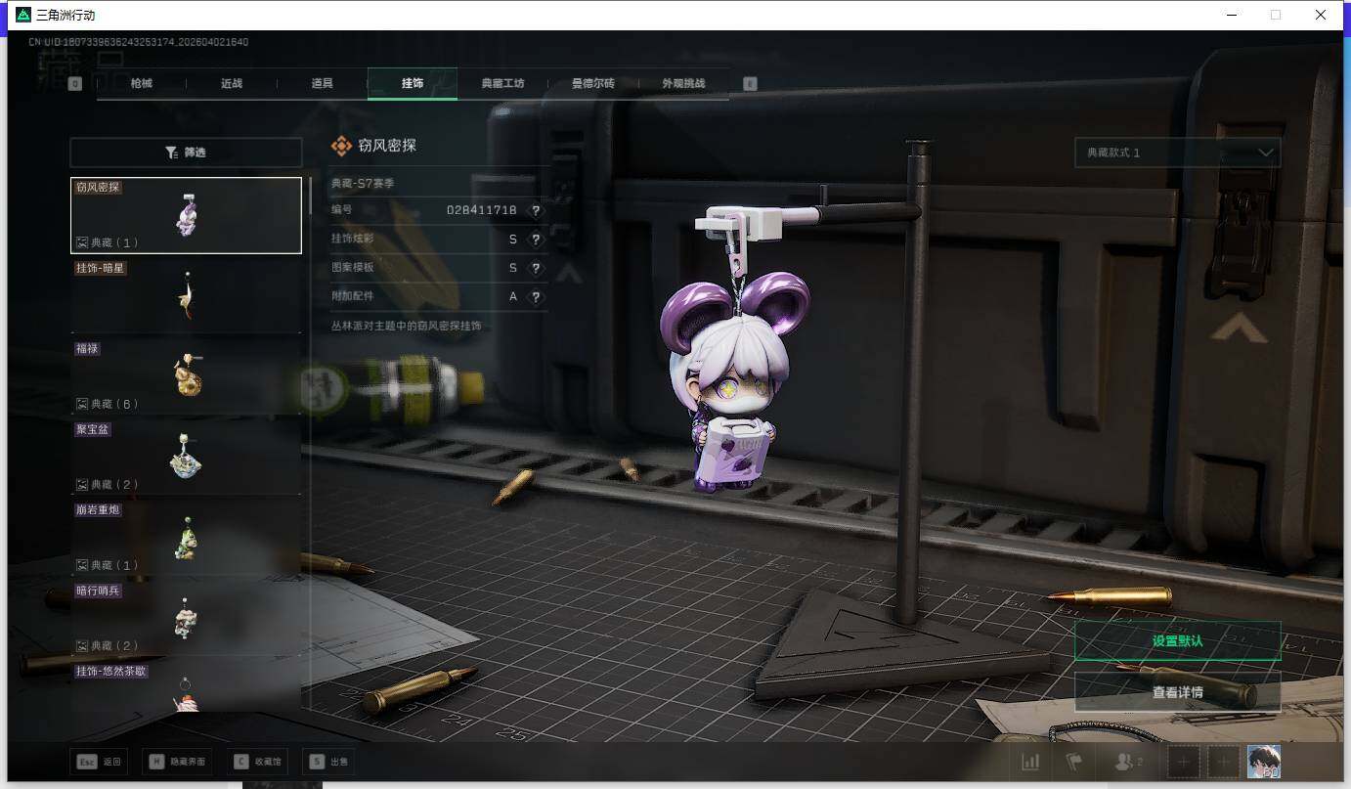This screenshot has height=789, width=1351.
Task: Toggle 隐藏界面 to hide the interface
Action: click(x=178, y=762)
